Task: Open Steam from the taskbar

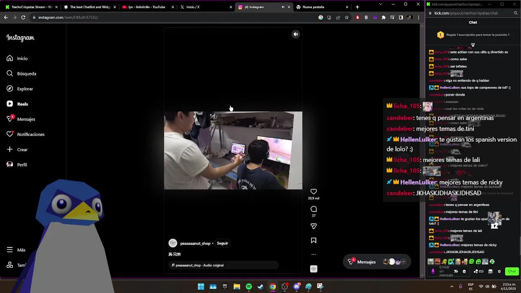Action: 260,286
